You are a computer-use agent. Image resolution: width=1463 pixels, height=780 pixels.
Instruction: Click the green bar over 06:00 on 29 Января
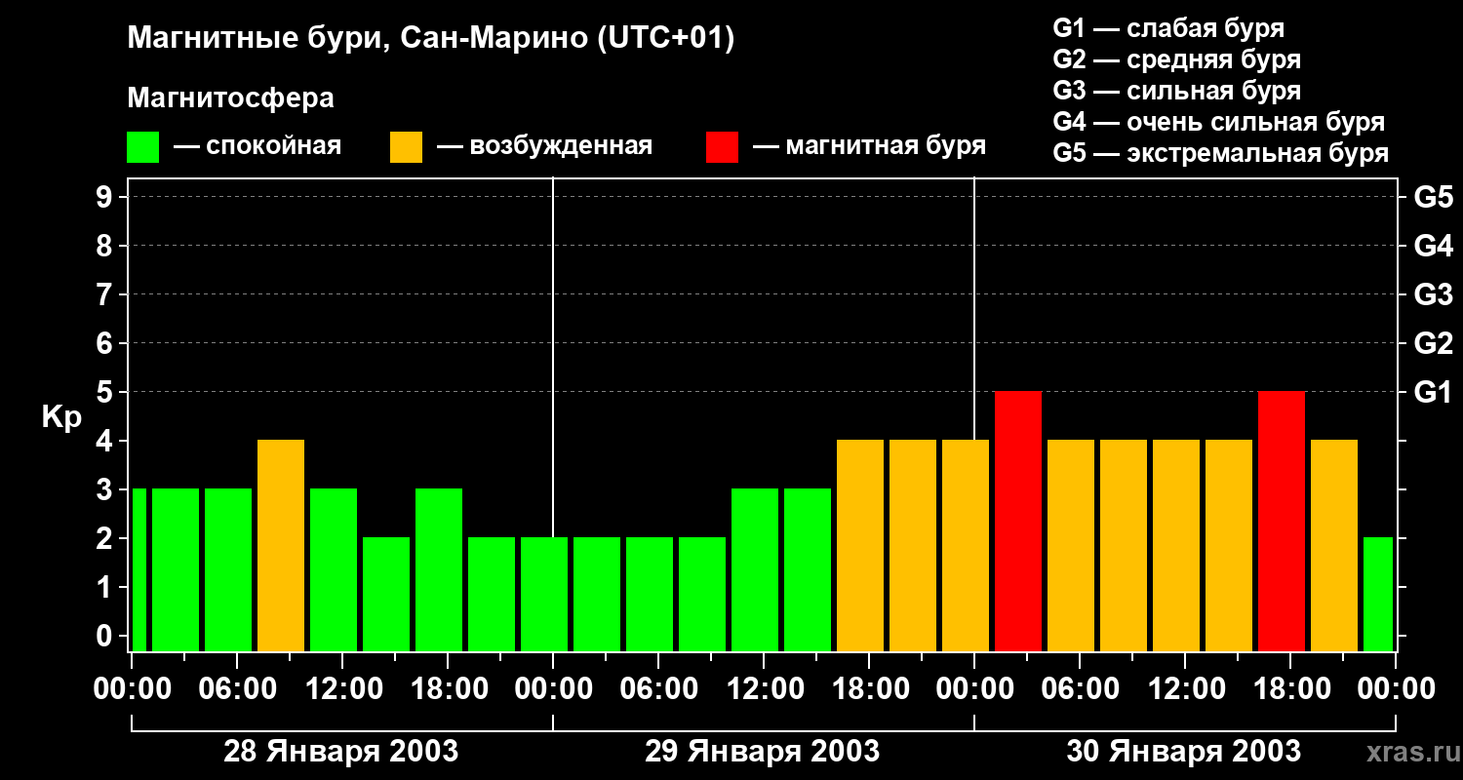(x=650, y=594)
